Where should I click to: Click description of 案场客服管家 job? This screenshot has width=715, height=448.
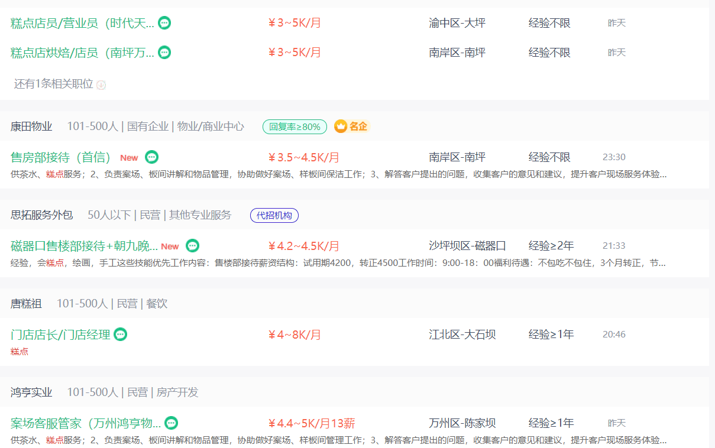pos(338,440)
